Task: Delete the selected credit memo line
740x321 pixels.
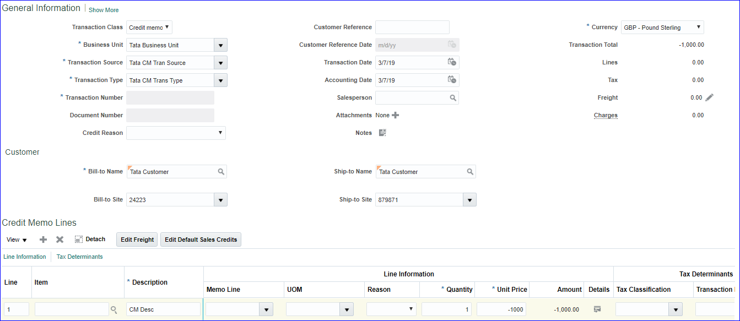Action: [60, 240]
